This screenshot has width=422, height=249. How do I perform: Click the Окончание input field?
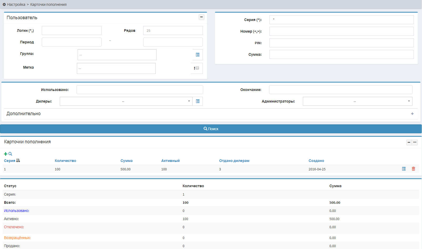point(341,90)
